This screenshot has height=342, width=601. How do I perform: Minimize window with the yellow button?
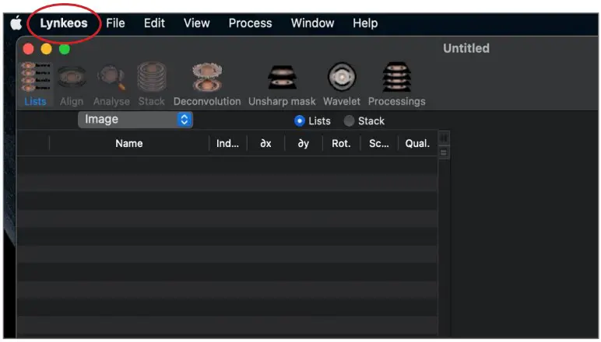[47, 49]
